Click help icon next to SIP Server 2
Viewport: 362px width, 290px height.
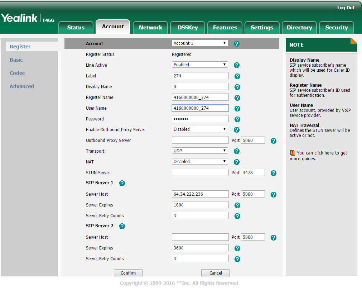(x=122, y=226)
